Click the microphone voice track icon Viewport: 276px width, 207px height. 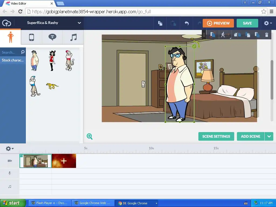10,173
